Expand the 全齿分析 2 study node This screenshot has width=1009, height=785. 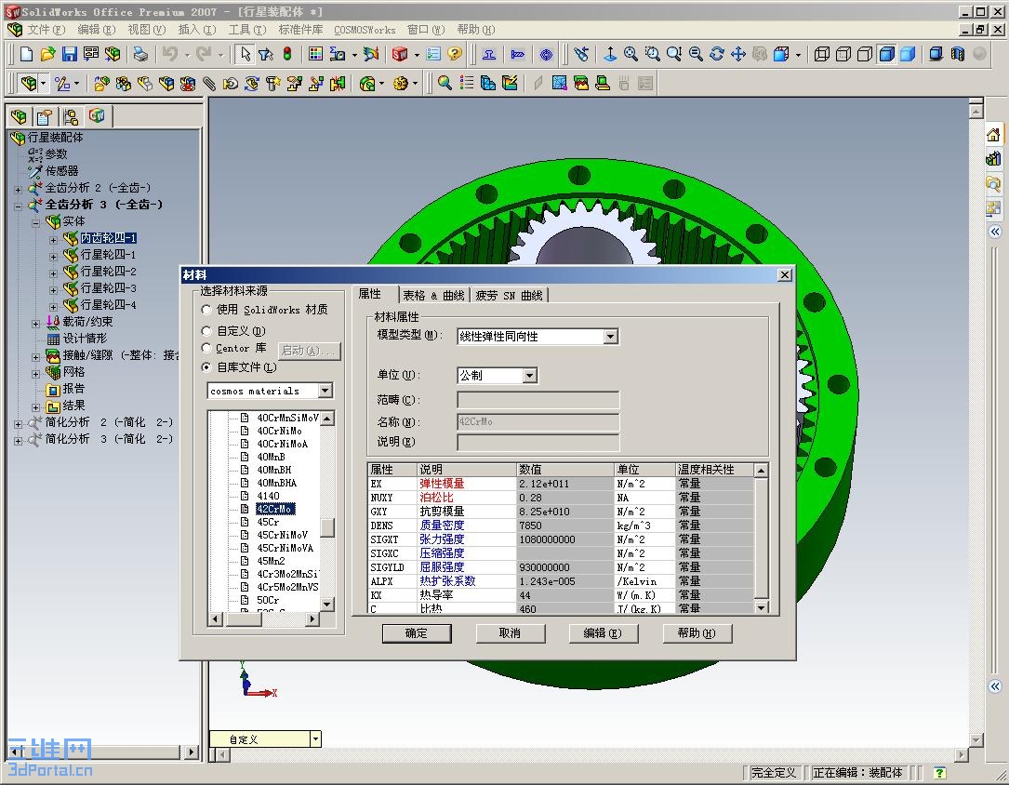coord(18,189)
